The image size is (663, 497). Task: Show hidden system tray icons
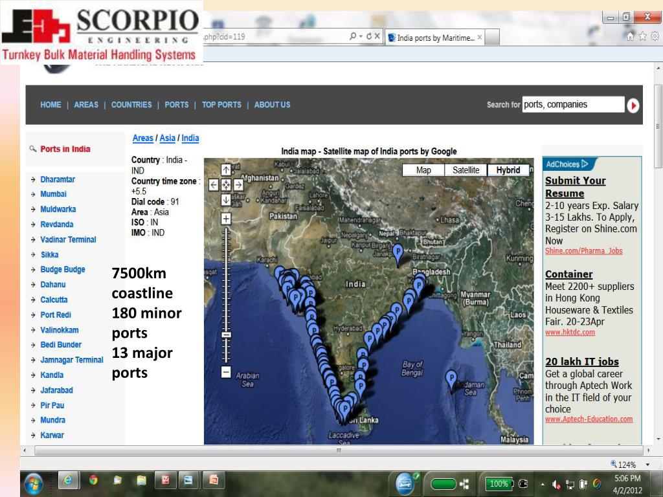(543, 484)
